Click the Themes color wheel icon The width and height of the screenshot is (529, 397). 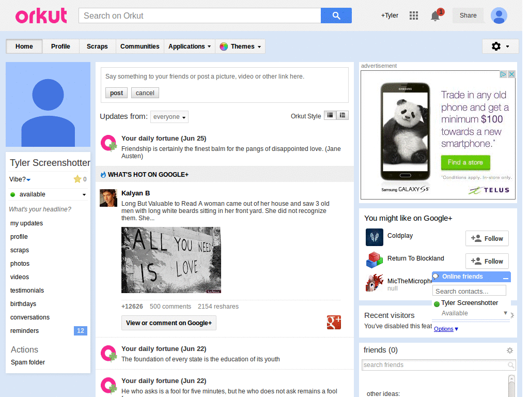(224, 47)
